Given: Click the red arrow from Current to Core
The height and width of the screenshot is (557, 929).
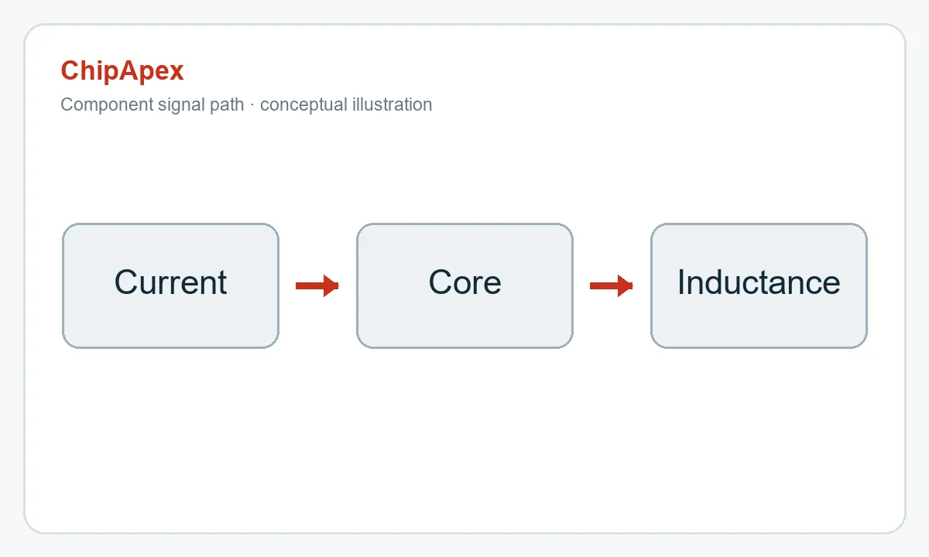Looking at the screenshot, I should (x=317, y=286).
